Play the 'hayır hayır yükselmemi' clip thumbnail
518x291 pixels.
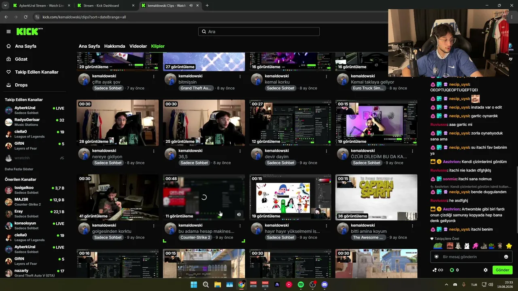pos(291,197)
